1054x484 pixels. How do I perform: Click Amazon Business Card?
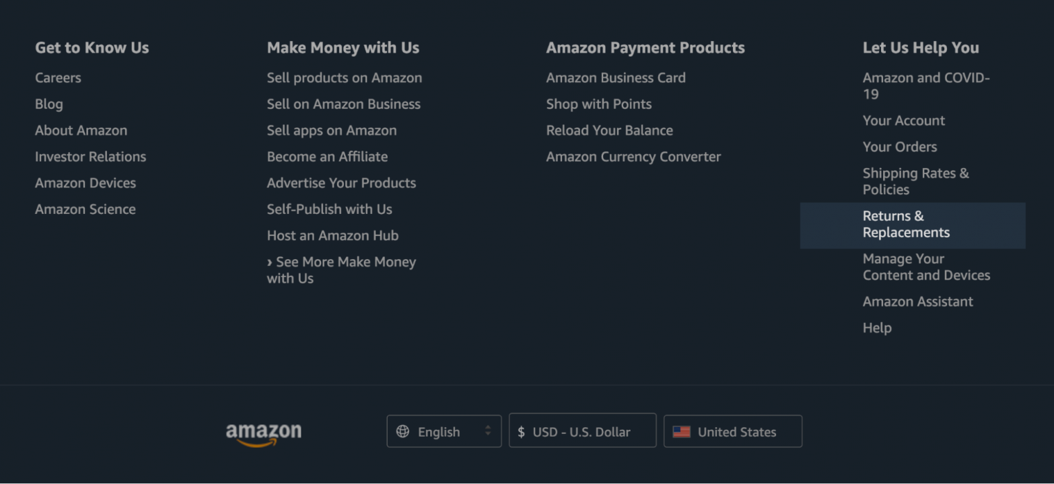pos(616,77)
